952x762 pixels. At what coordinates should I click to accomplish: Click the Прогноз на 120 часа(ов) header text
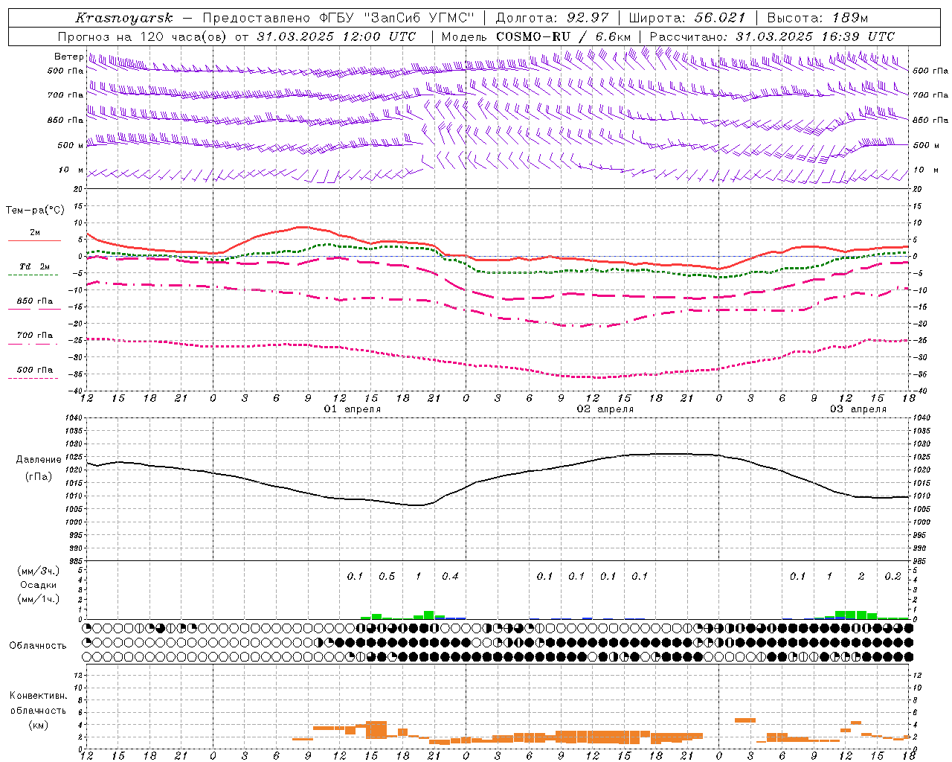point(237,36)
